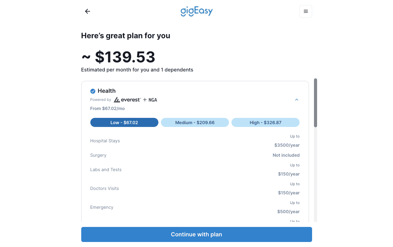This screenshot has height=247, width=393.
Task: Click the gigEasy logo
Action: [x=196, y=11]
